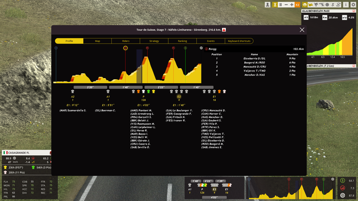Close the stage information dialog
Viewport: 358px width, 201px height.
302,30
